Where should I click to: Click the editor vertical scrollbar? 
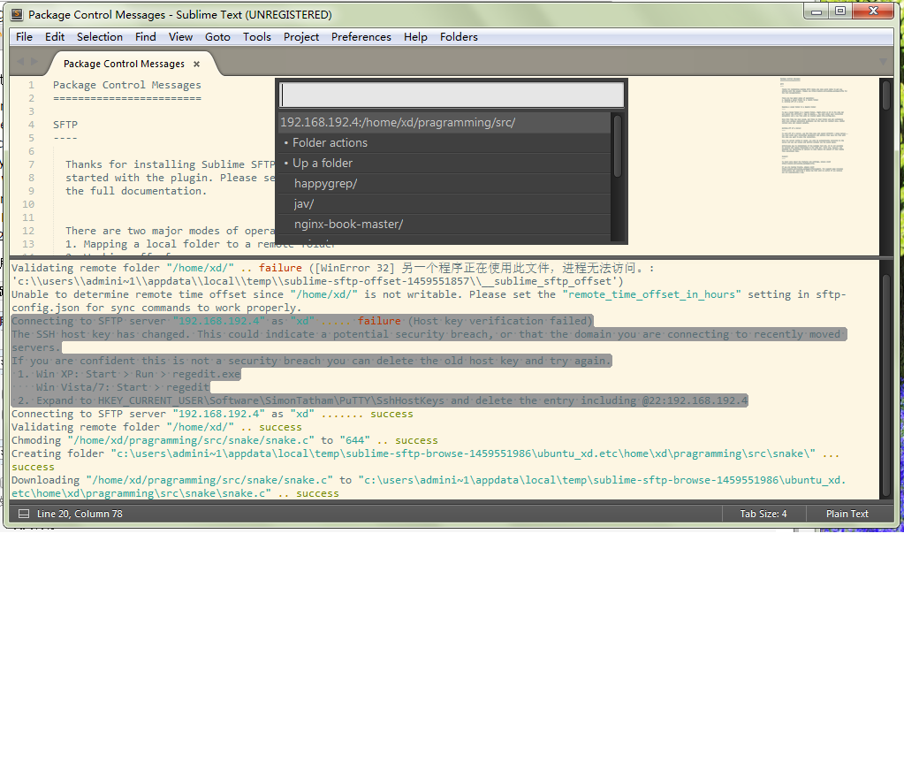click(x=886, y=94)
